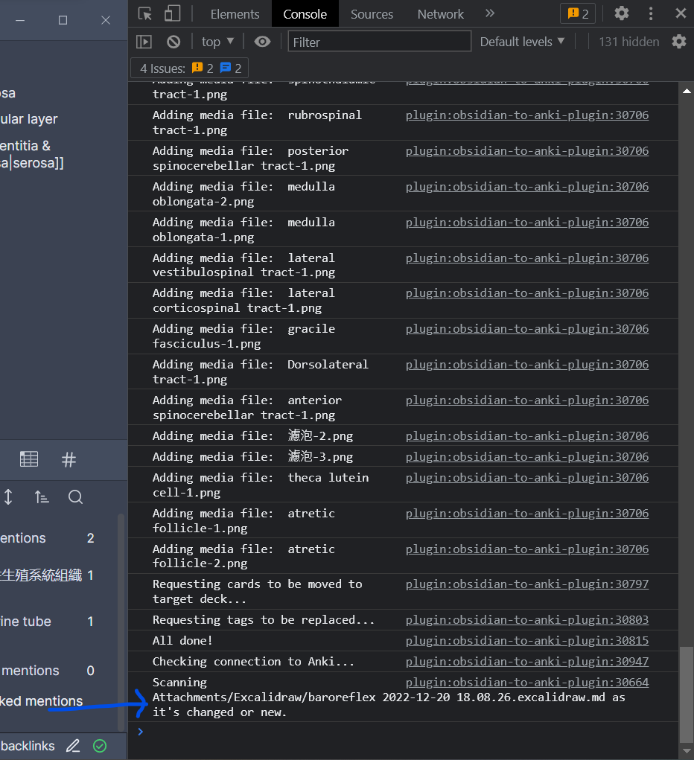Select the tags pane hash icon

[x=69, y=459]
